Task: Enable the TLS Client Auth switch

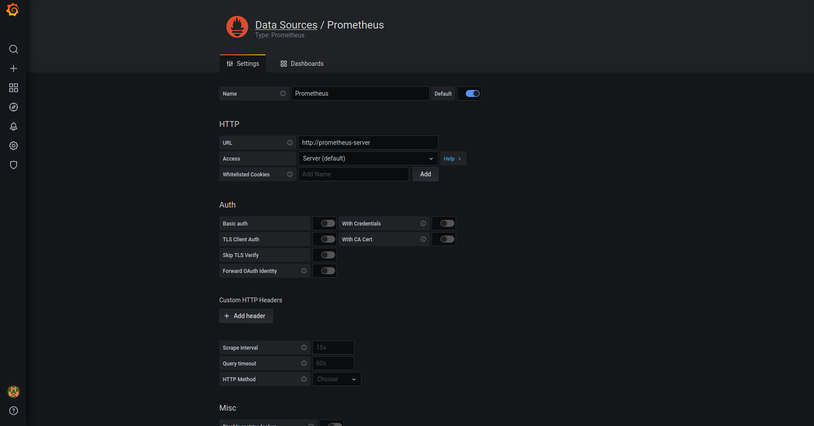Action: point(328,239)
